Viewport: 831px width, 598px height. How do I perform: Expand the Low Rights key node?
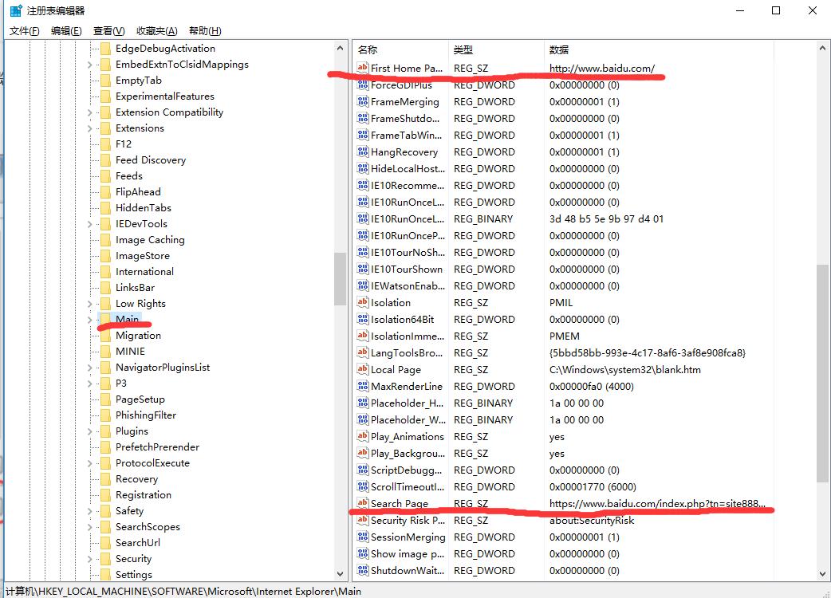90,304
